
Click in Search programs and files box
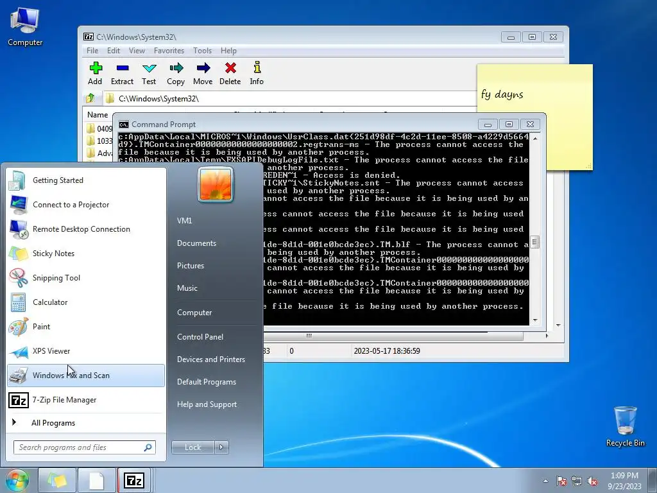point(85,447)
